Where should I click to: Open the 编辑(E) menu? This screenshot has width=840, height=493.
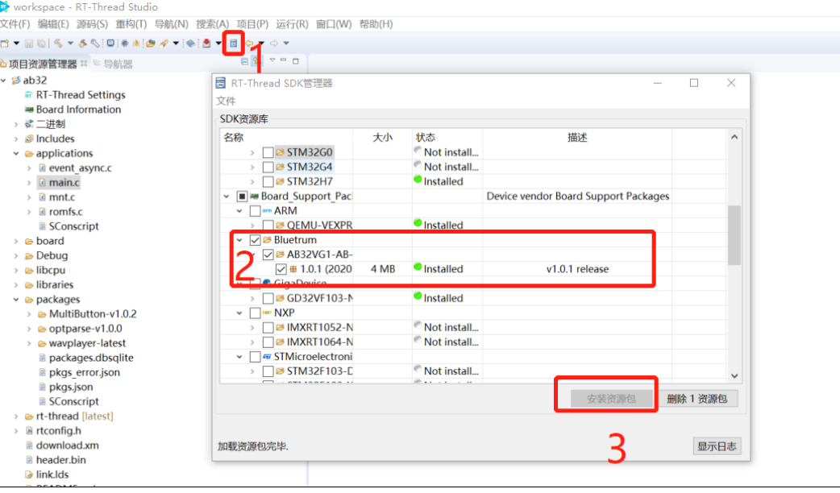coord(53,24)
